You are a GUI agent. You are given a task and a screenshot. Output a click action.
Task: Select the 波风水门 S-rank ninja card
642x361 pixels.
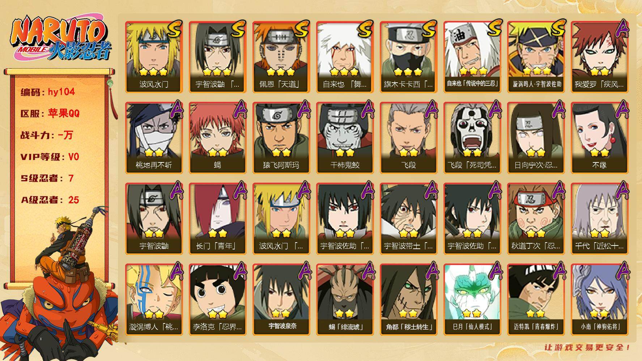point(154,57)
